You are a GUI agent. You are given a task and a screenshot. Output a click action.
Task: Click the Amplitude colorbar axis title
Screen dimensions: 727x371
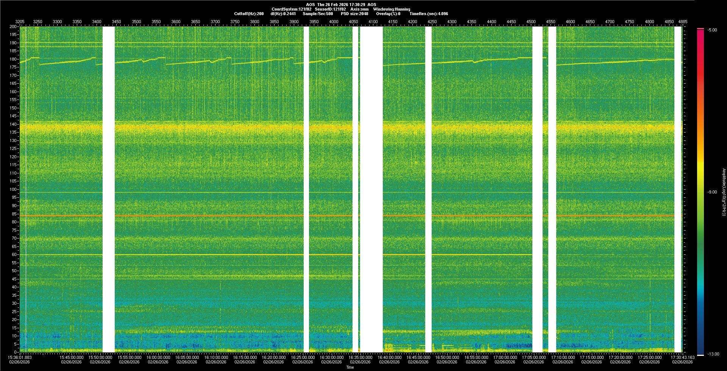(x=724, y=192)
